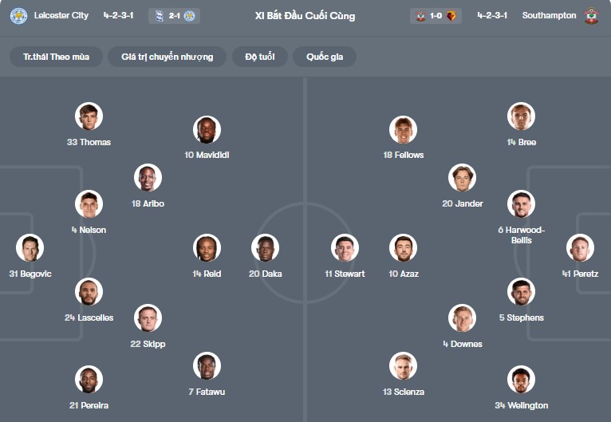The height and width of the screenshot is (422, 611).
Task: Click goalkeeper Begovic's player photo
Action: click(x=30, y=248)
